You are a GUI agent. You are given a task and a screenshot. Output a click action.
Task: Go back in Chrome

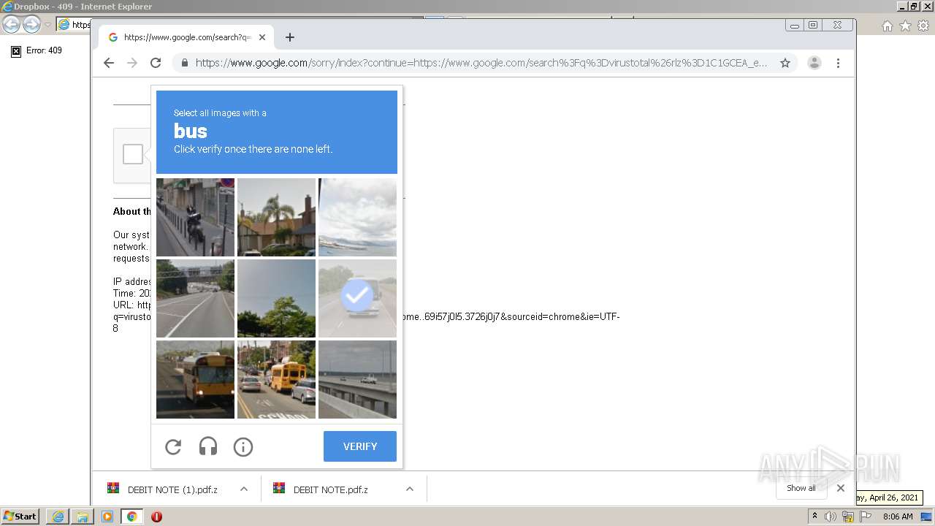click(109, 63)
